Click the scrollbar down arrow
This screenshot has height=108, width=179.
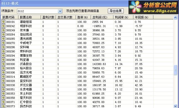coord(175,106)
